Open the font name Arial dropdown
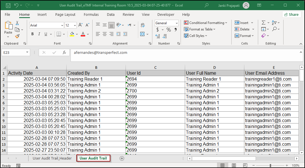The width and height of the screenshot is (305, 168). pos(62,25)
